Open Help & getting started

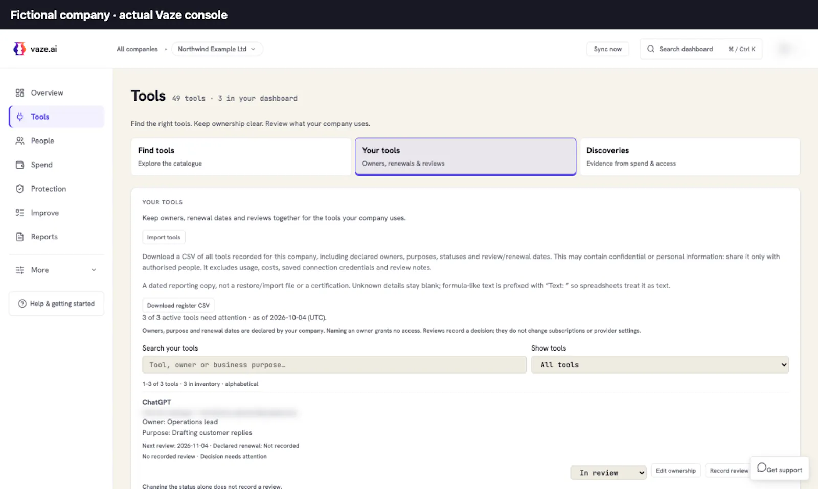click(56, 304)
